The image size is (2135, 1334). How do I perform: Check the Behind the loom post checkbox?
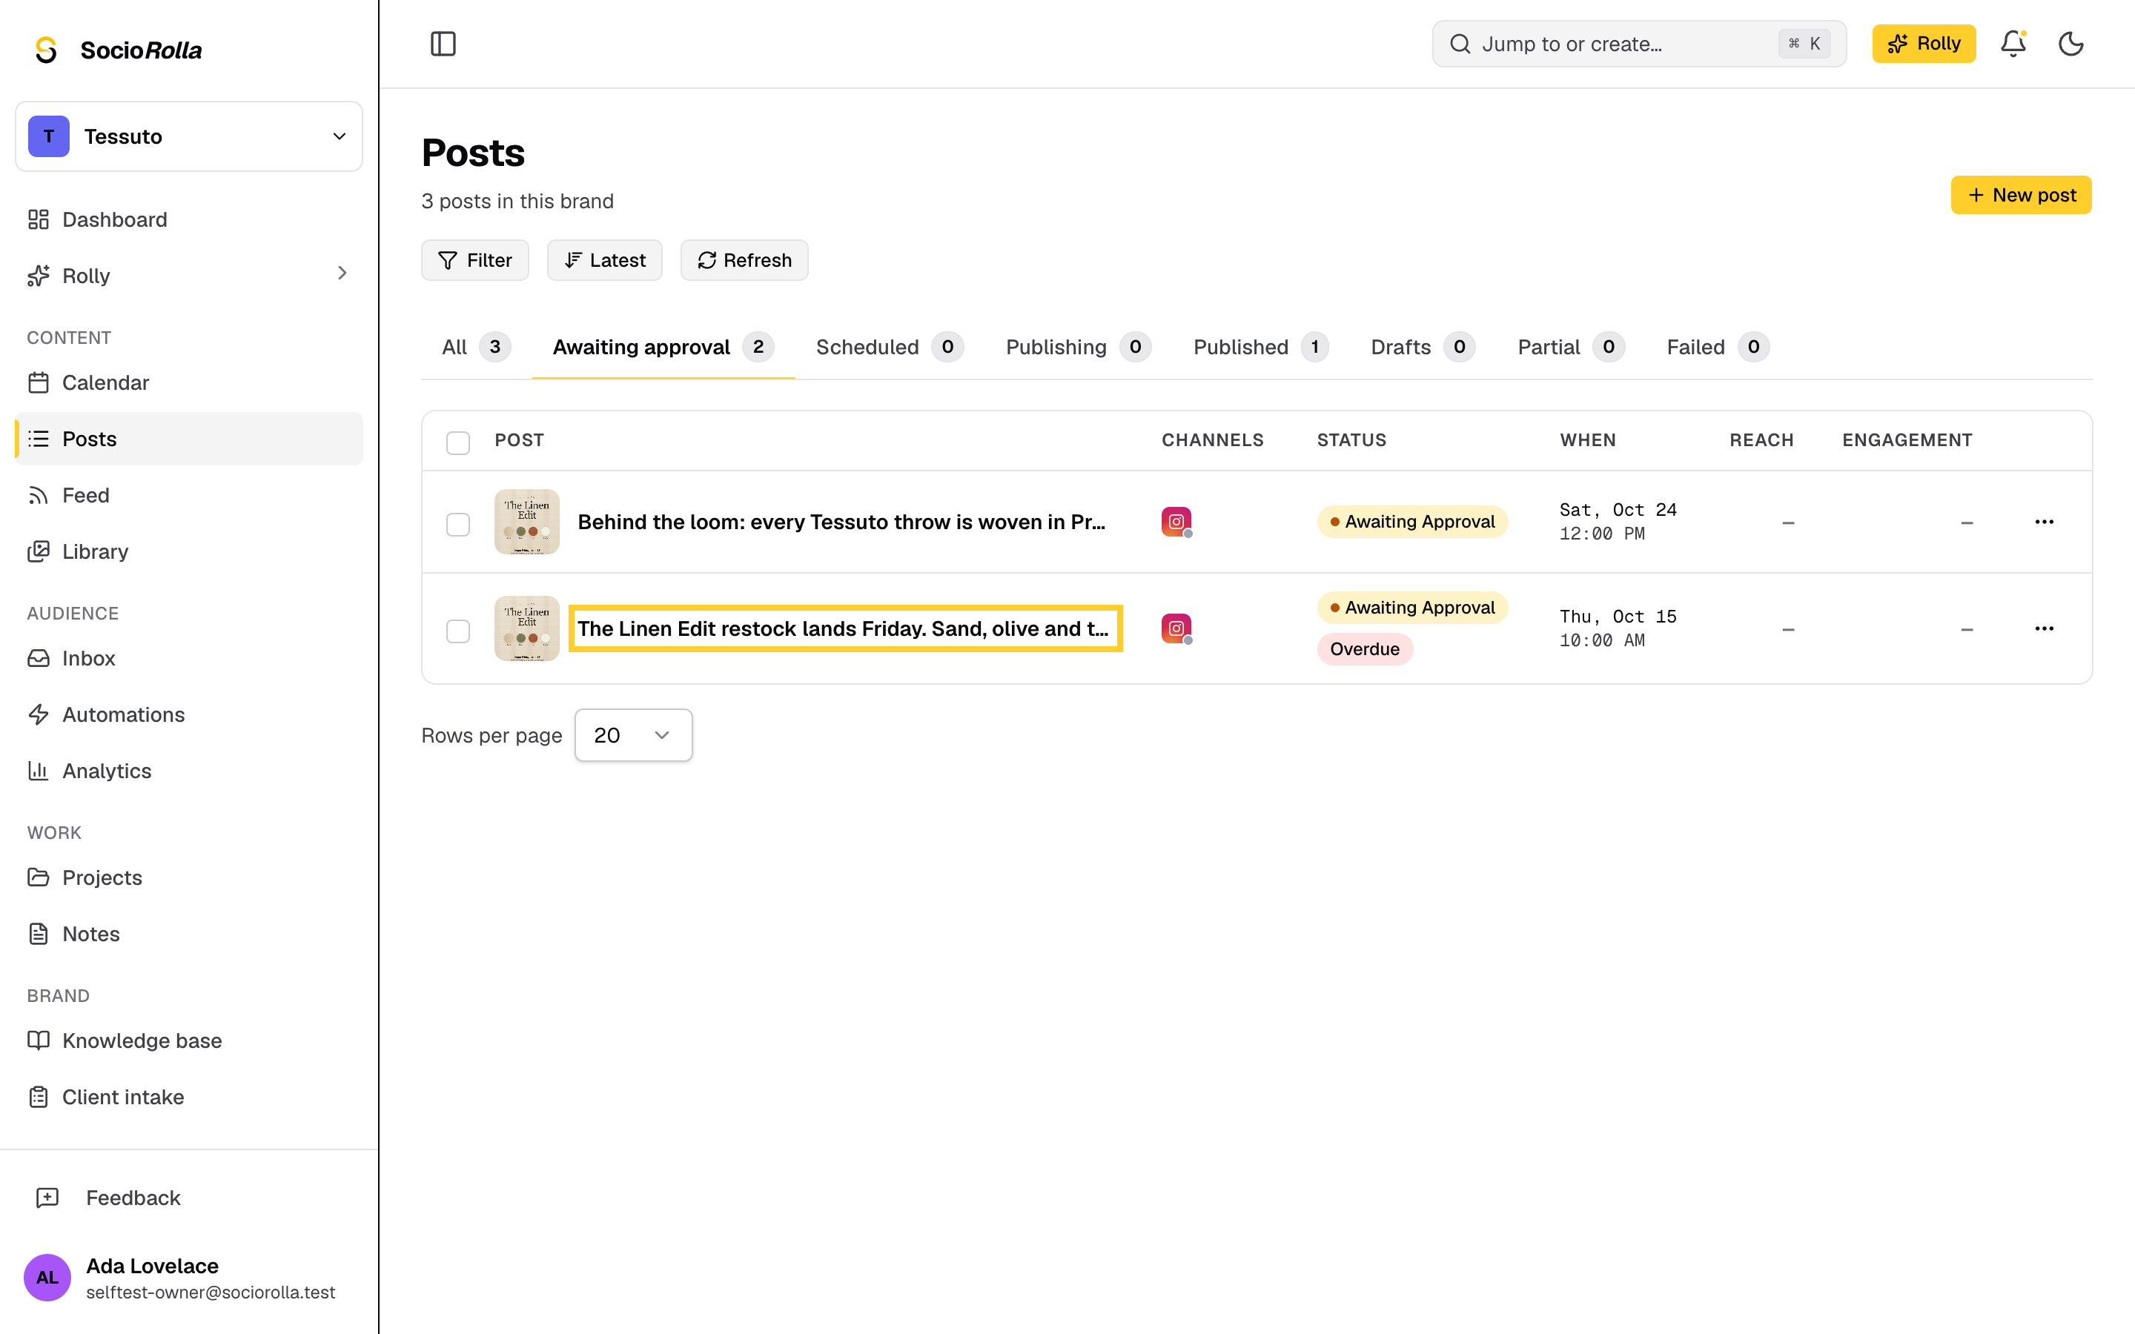[458, 524]
